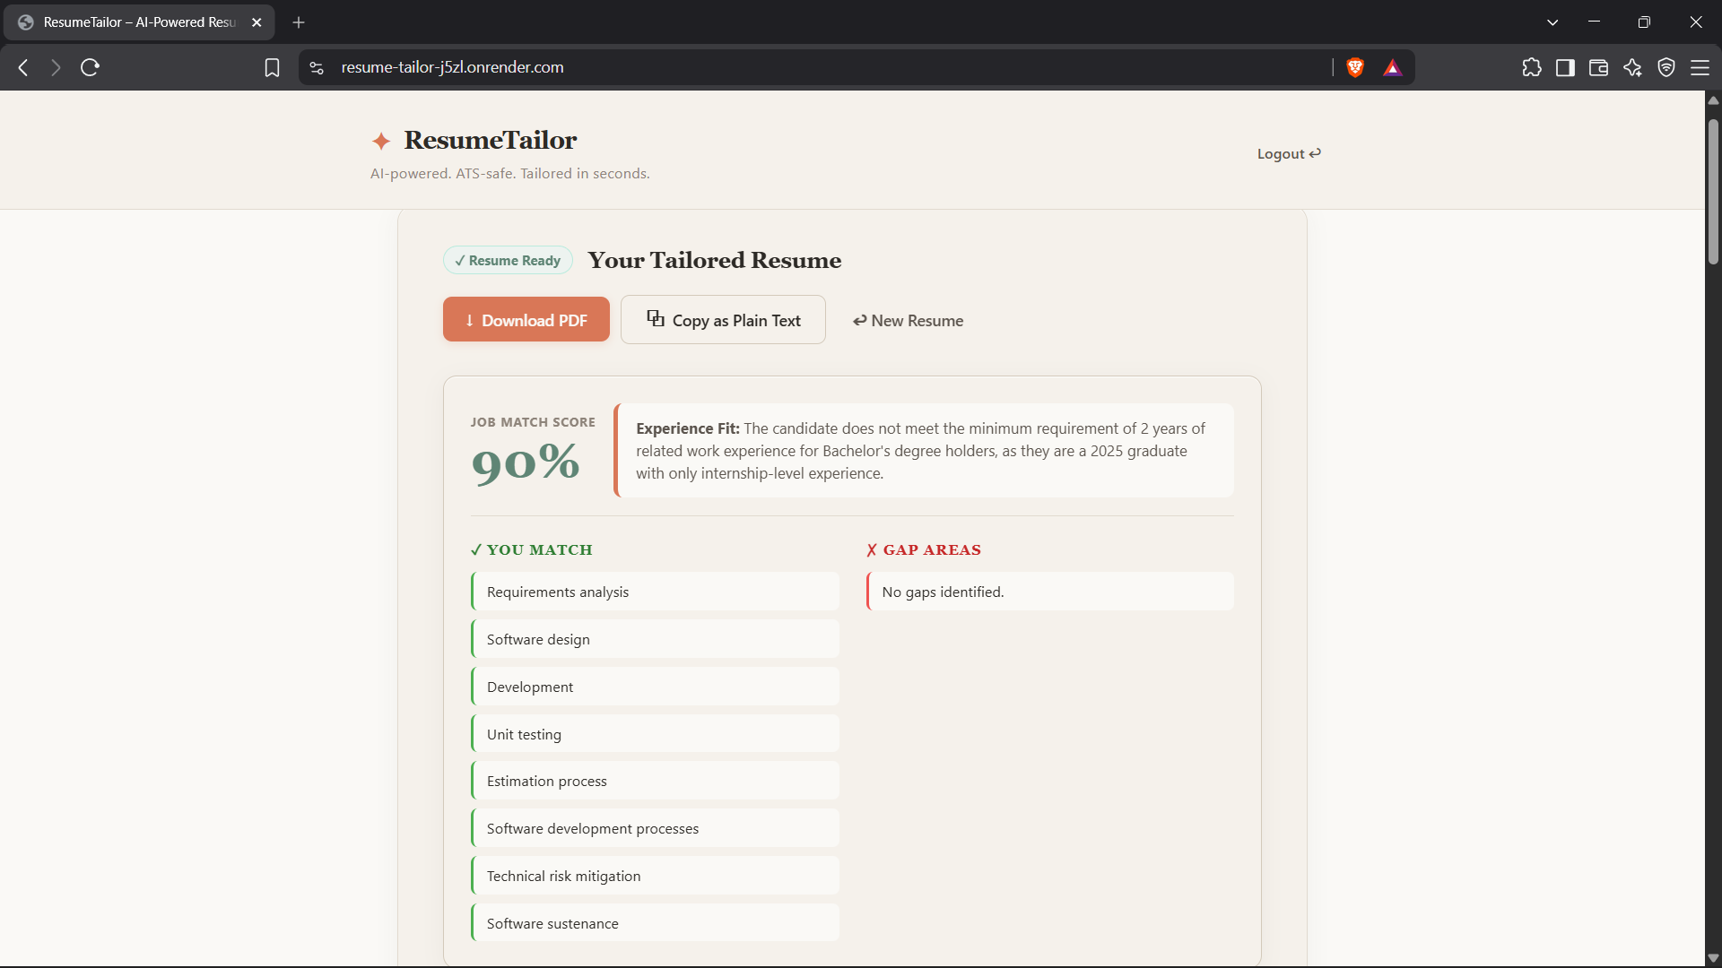Select Technical risk mitigation match
This screenshot has width=1722, height=968.
(655, 876)
